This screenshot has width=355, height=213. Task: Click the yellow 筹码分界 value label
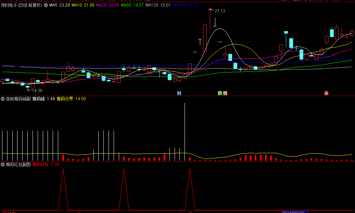pos(71,99)
